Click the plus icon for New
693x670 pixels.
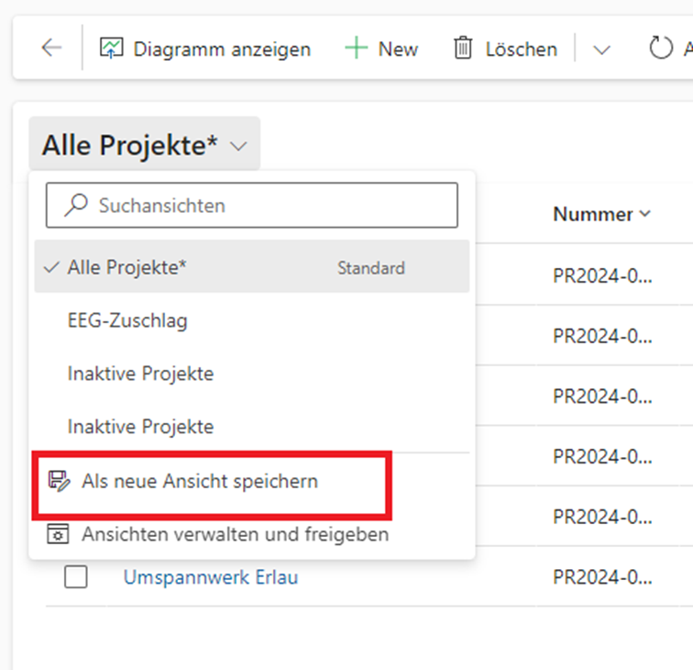coord(356,48)
